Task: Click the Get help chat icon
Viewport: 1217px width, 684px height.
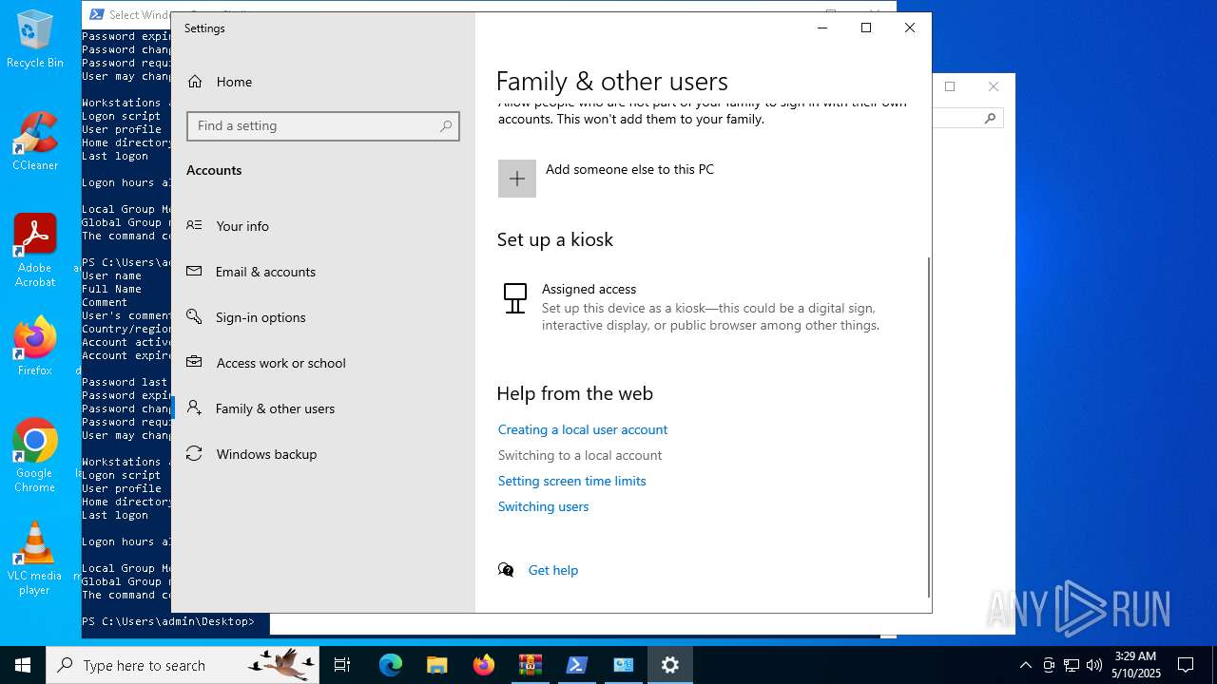Action: coord(506,570)
